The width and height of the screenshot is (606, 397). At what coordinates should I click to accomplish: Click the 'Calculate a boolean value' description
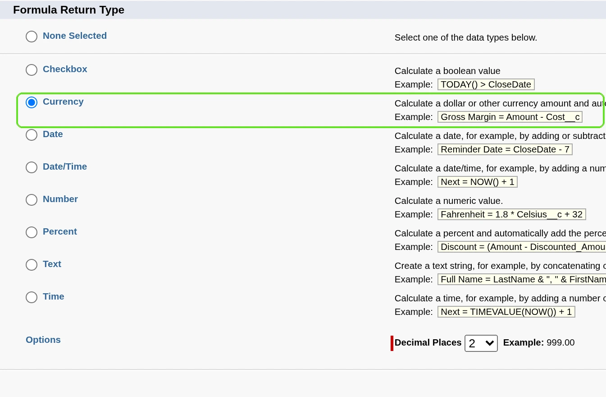pos(447,71)
